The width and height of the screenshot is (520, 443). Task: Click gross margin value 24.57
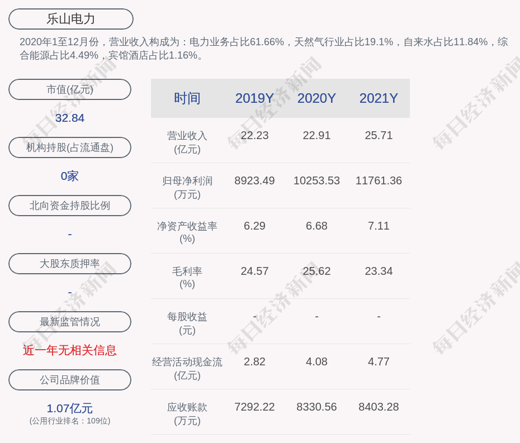click(x=254, y=271)
